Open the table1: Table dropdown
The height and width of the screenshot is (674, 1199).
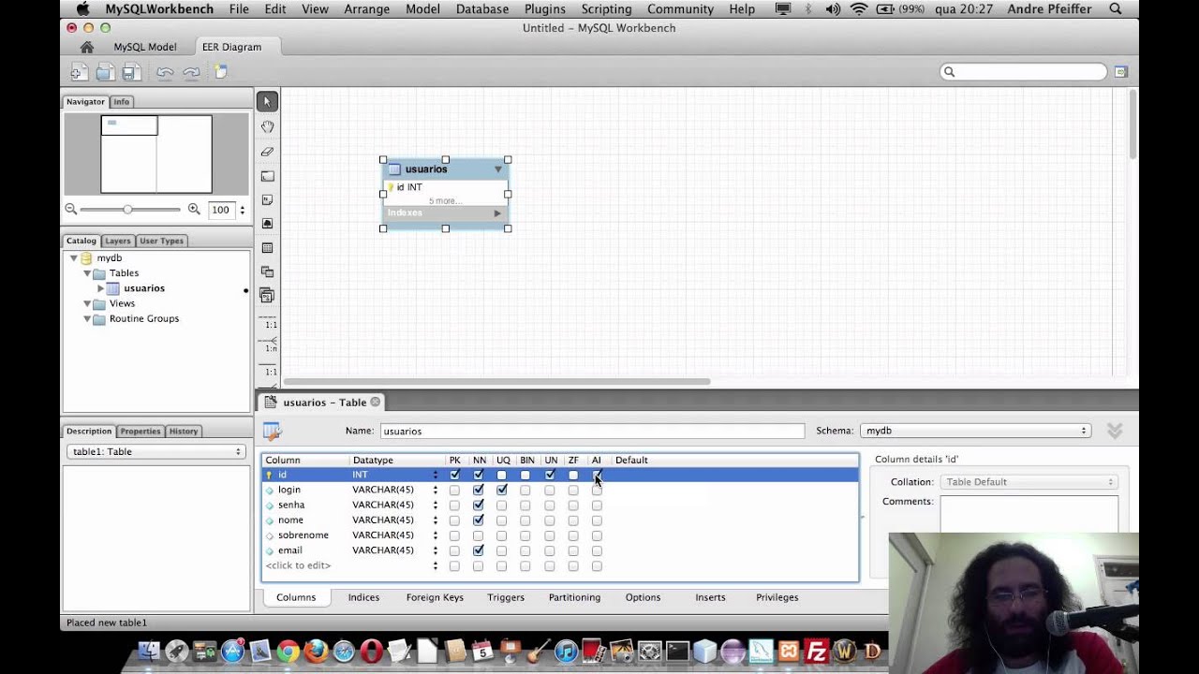pos(155,451)
